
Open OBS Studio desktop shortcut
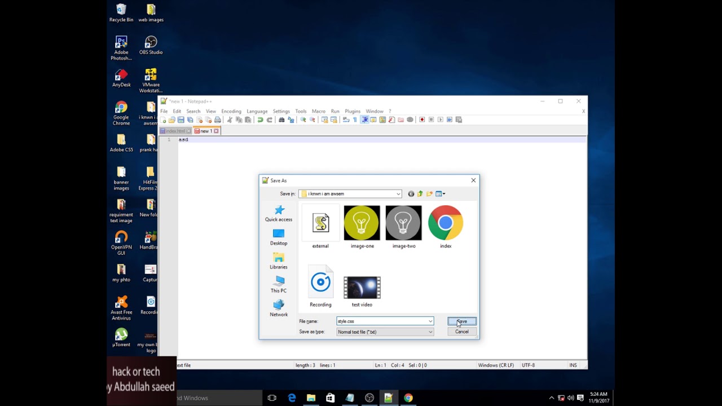151,45
